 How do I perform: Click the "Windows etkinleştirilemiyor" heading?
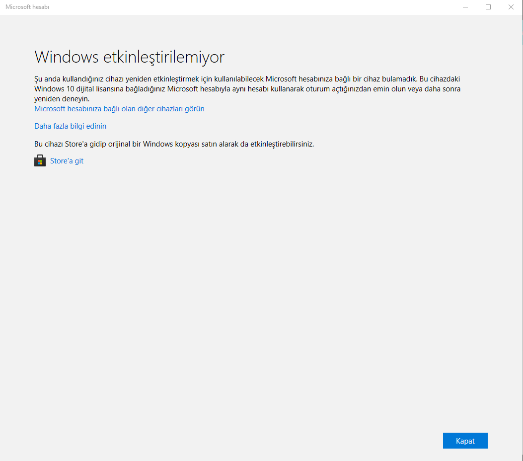pos(130,57)
